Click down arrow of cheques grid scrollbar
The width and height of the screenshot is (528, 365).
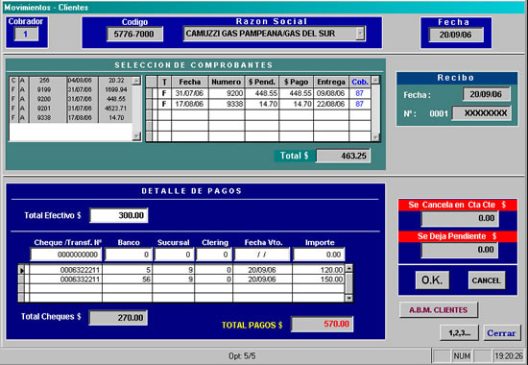348,298
